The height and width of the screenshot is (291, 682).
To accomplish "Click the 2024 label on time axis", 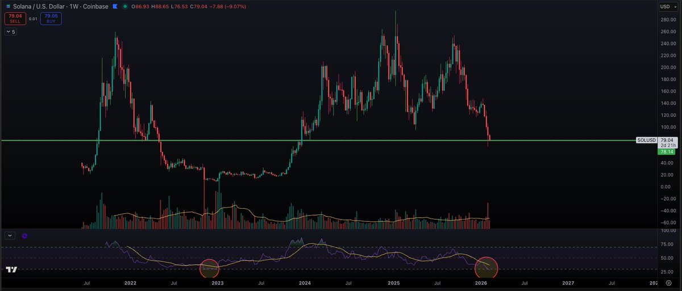I will (x=305, y=282).
